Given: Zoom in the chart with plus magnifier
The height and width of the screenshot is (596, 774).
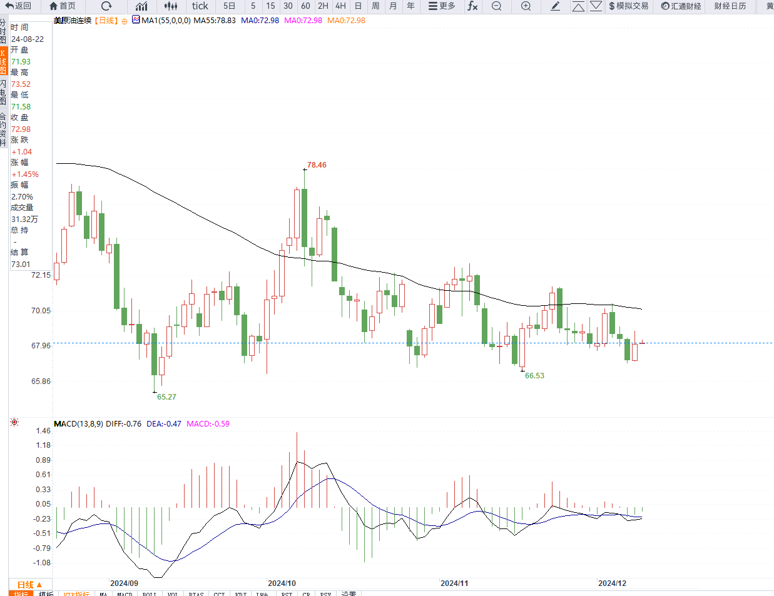Looking at the screenshot, I should click(526, 6).
